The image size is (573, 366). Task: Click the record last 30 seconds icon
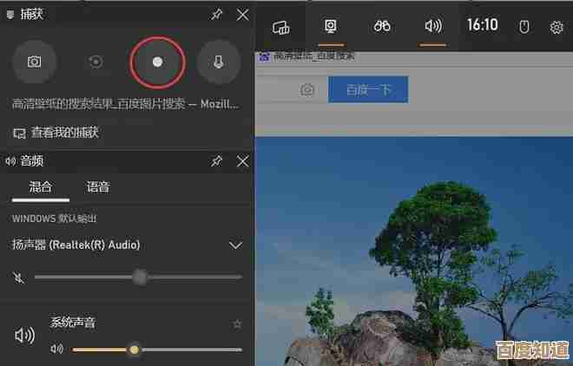tap(95, 62)
